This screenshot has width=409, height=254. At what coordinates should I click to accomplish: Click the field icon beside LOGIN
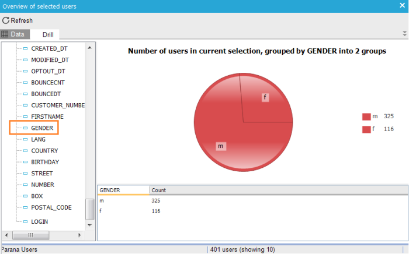tap(25, 222)
